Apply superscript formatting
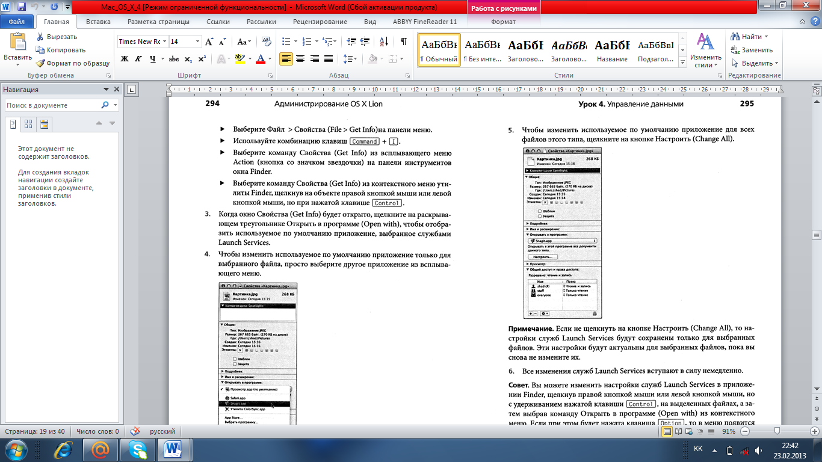 [x=202, y=59]
